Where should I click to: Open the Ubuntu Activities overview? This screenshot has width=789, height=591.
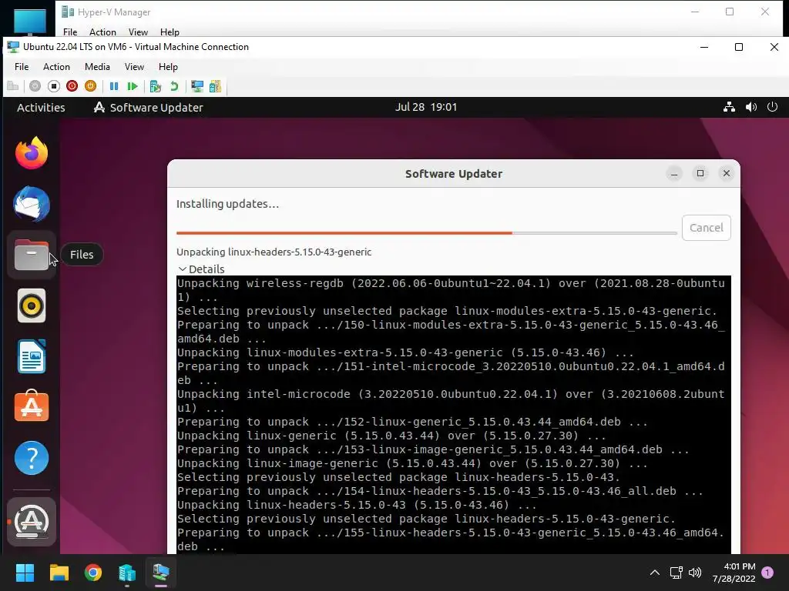tap(41, 108)
